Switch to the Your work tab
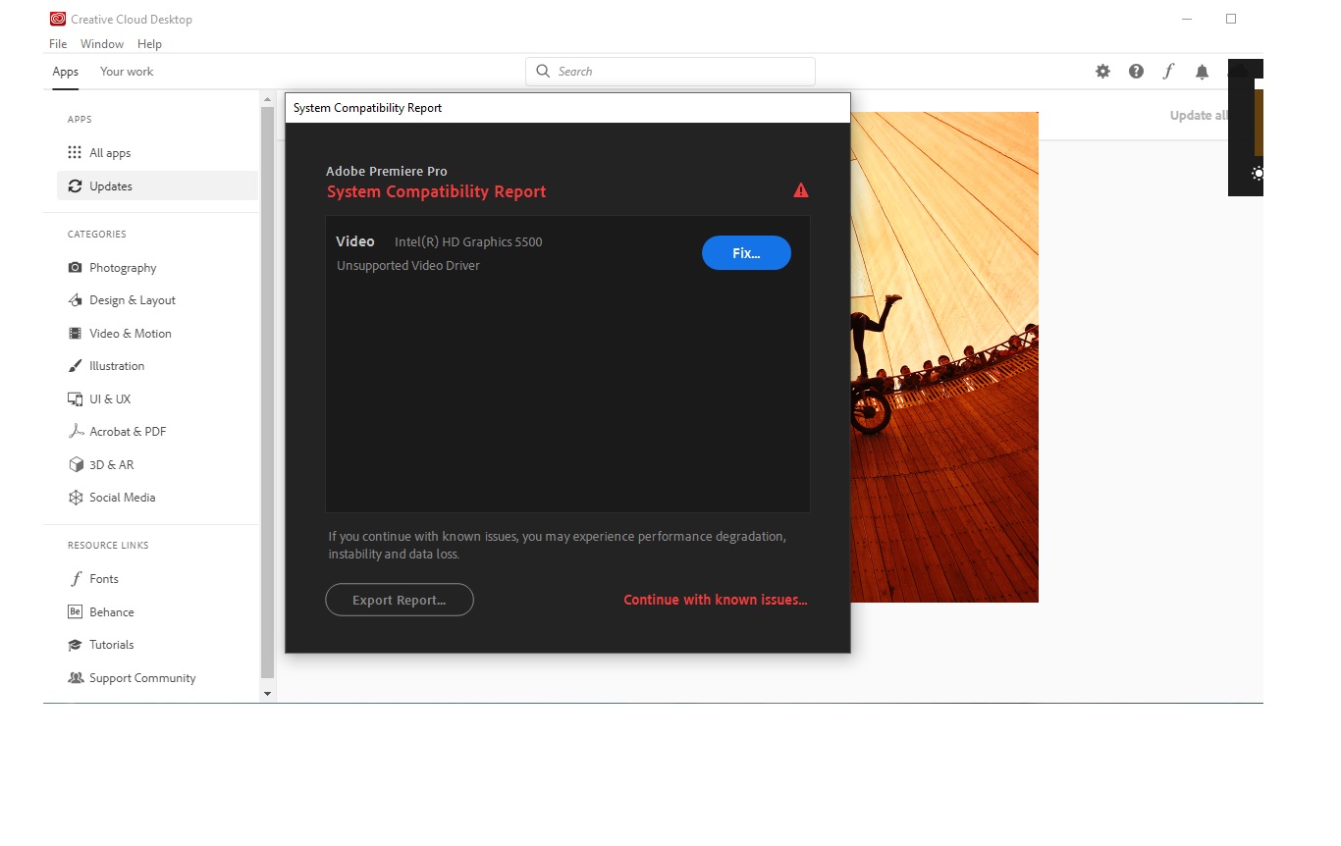 (126, 71)
